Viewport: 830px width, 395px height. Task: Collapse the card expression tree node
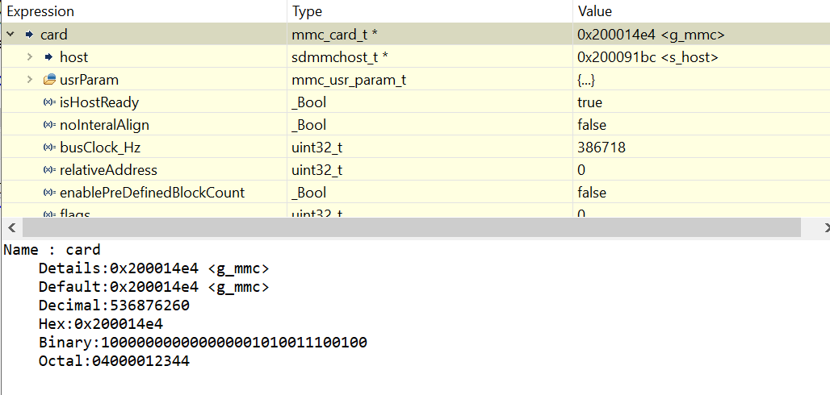[x=10, y=35]
